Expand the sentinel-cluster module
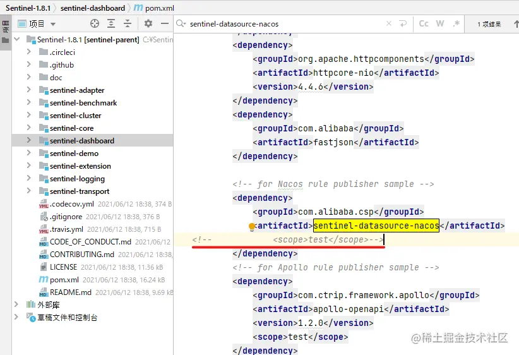The height and width of the screenshot is (355, 519). (28, 115)
